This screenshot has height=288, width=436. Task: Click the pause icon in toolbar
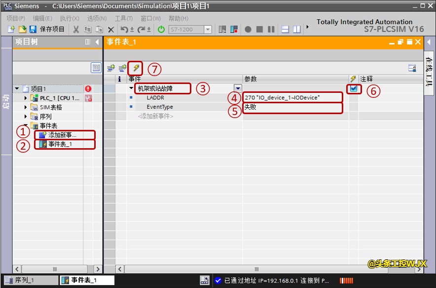coord(270,30)
